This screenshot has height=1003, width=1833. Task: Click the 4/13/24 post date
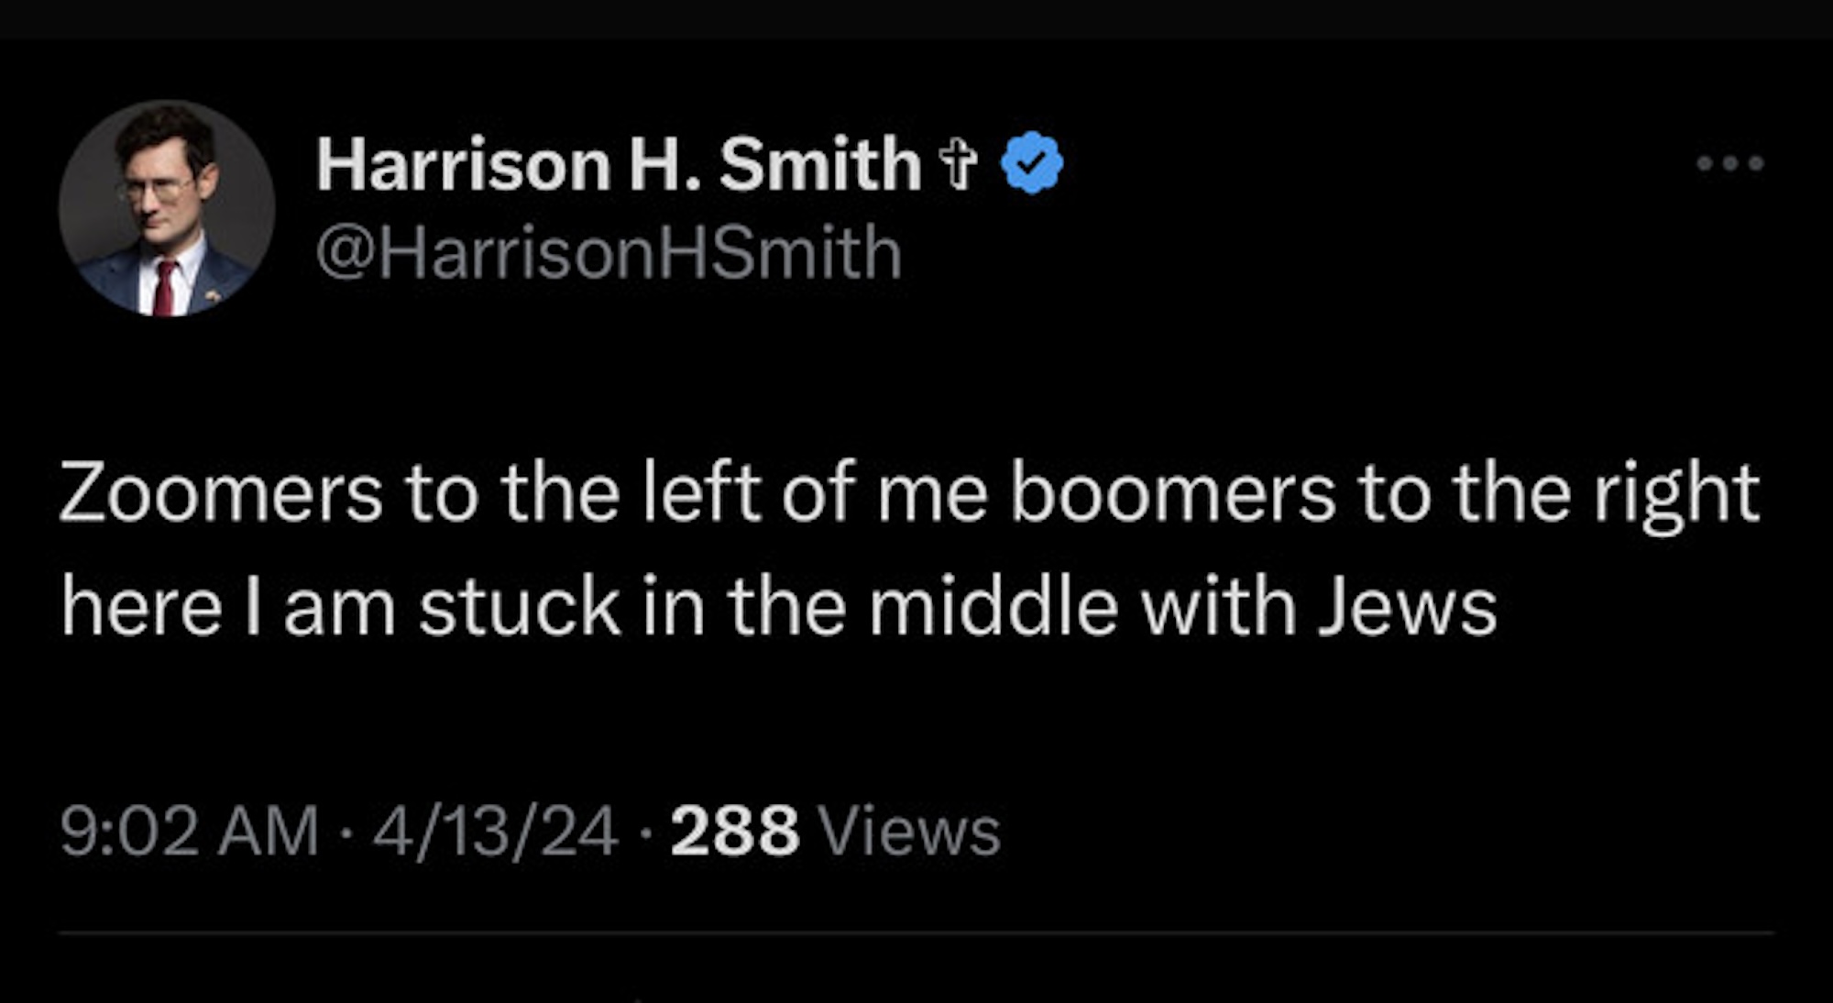pyautogui.click(x=496, y=832)
